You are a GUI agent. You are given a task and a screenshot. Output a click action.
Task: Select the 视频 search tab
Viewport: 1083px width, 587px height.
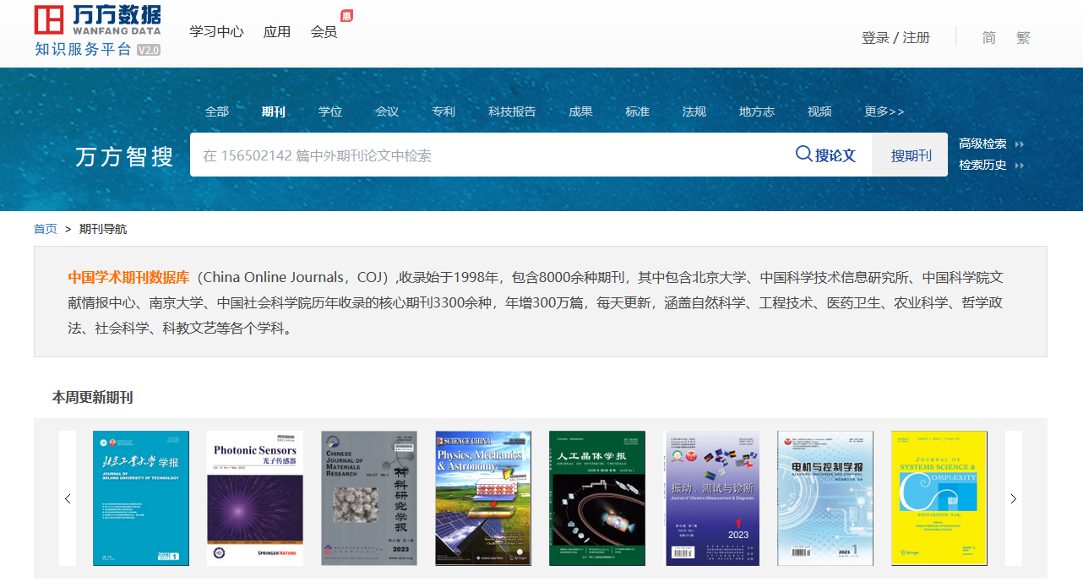pyautogui.click(x=819, y=111)
